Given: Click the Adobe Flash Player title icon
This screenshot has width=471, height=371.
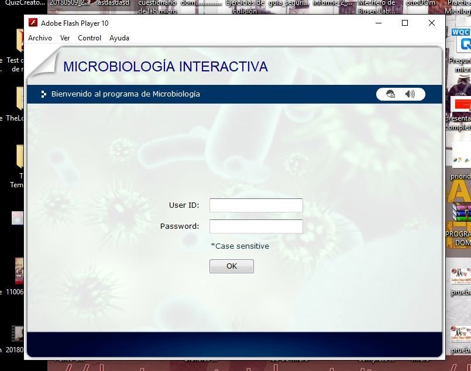Looking at the screenshot, I should [33, 23].
